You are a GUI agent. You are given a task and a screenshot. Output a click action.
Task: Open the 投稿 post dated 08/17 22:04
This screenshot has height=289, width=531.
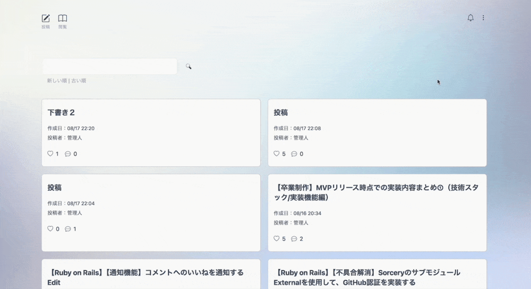point(55,188)
